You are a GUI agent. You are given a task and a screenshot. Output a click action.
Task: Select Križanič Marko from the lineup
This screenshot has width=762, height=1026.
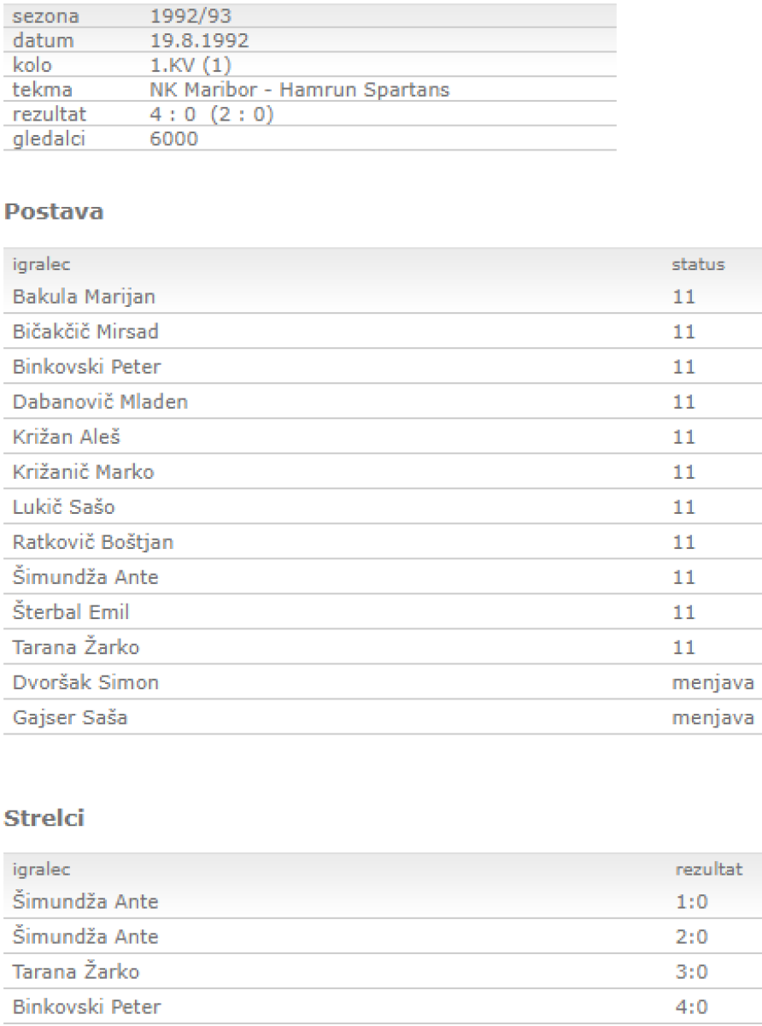coord(83,473)
